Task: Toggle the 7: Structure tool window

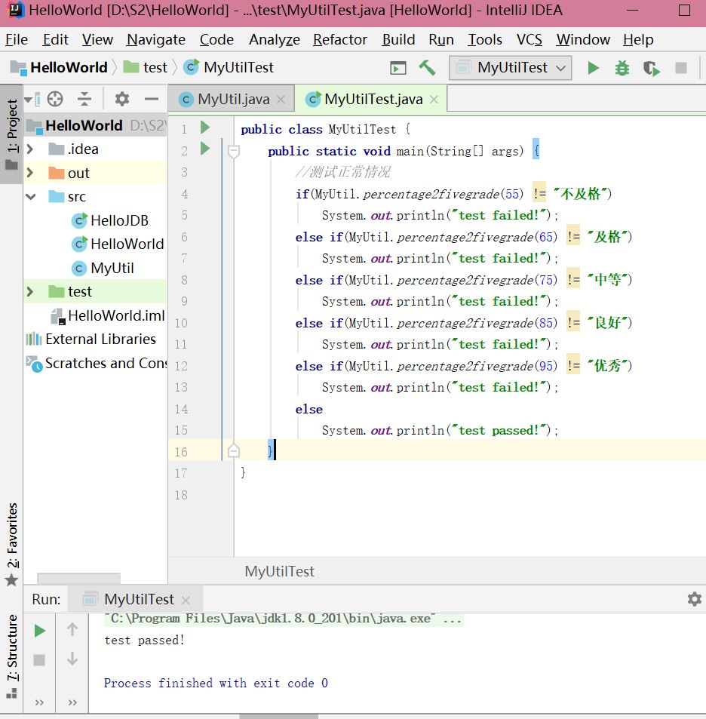Action: (x=11, y=656)
